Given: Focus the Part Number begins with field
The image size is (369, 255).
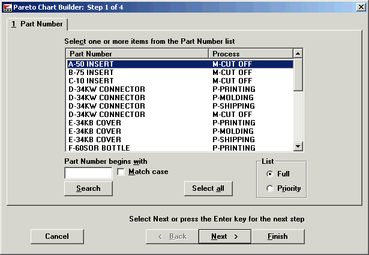Looking at the screenshot, I should (x=88, y=173).
